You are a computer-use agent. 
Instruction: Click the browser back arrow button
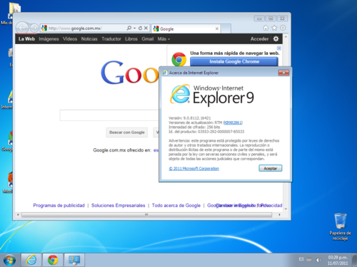(22, 28)
